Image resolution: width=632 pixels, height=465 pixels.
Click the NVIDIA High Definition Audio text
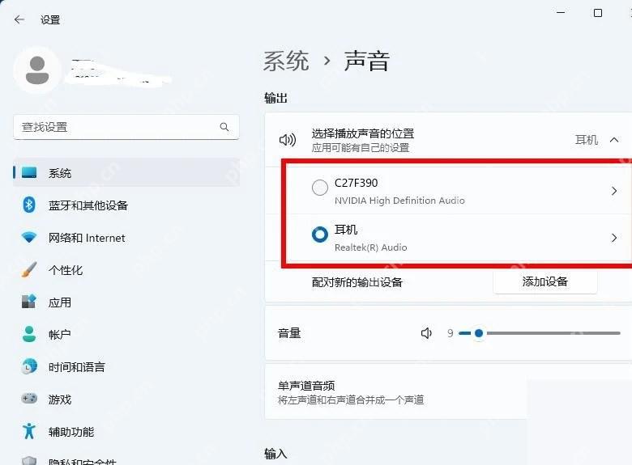point(399,201)
